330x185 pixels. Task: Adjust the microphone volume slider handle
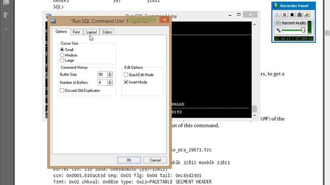pos(303,30)
